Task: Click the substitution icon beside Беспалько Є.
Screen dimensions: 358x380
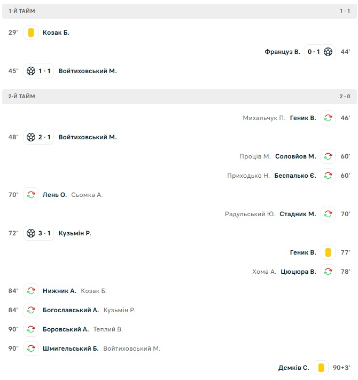Action: [328, 176]
